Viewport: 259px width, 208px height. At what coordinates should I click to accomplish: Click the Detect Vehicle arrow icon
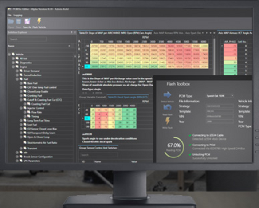click(167, 95)
